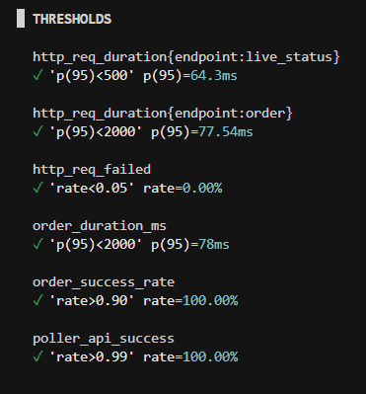Click the order_success_rate metric label
The image size is (366, 394).
104,282
